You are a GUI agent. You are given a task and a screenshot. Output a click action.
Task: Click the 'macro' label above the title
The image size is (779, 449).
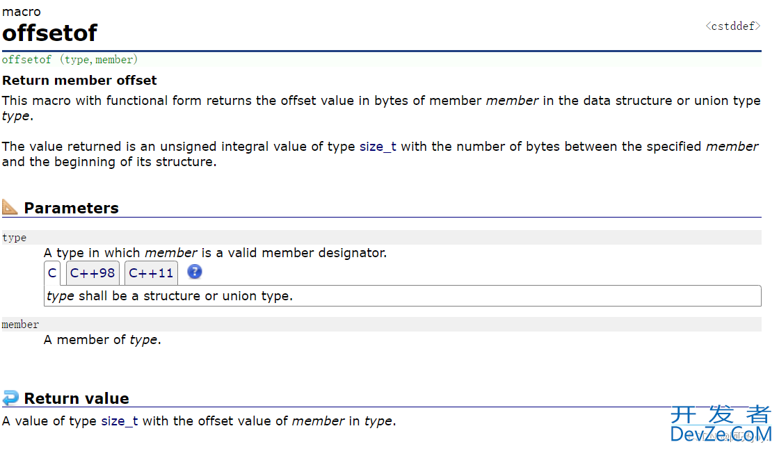coord(22,11)
